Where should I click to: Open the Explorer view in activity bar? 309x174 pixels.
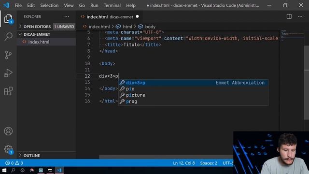pos(8,19)
